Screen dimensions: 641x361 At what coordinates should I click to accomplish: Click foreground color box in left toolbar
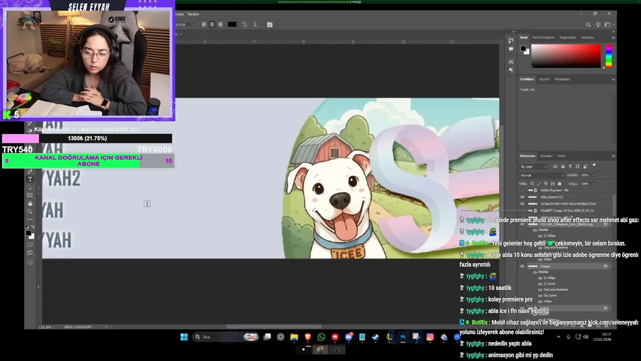click(28, 233)
